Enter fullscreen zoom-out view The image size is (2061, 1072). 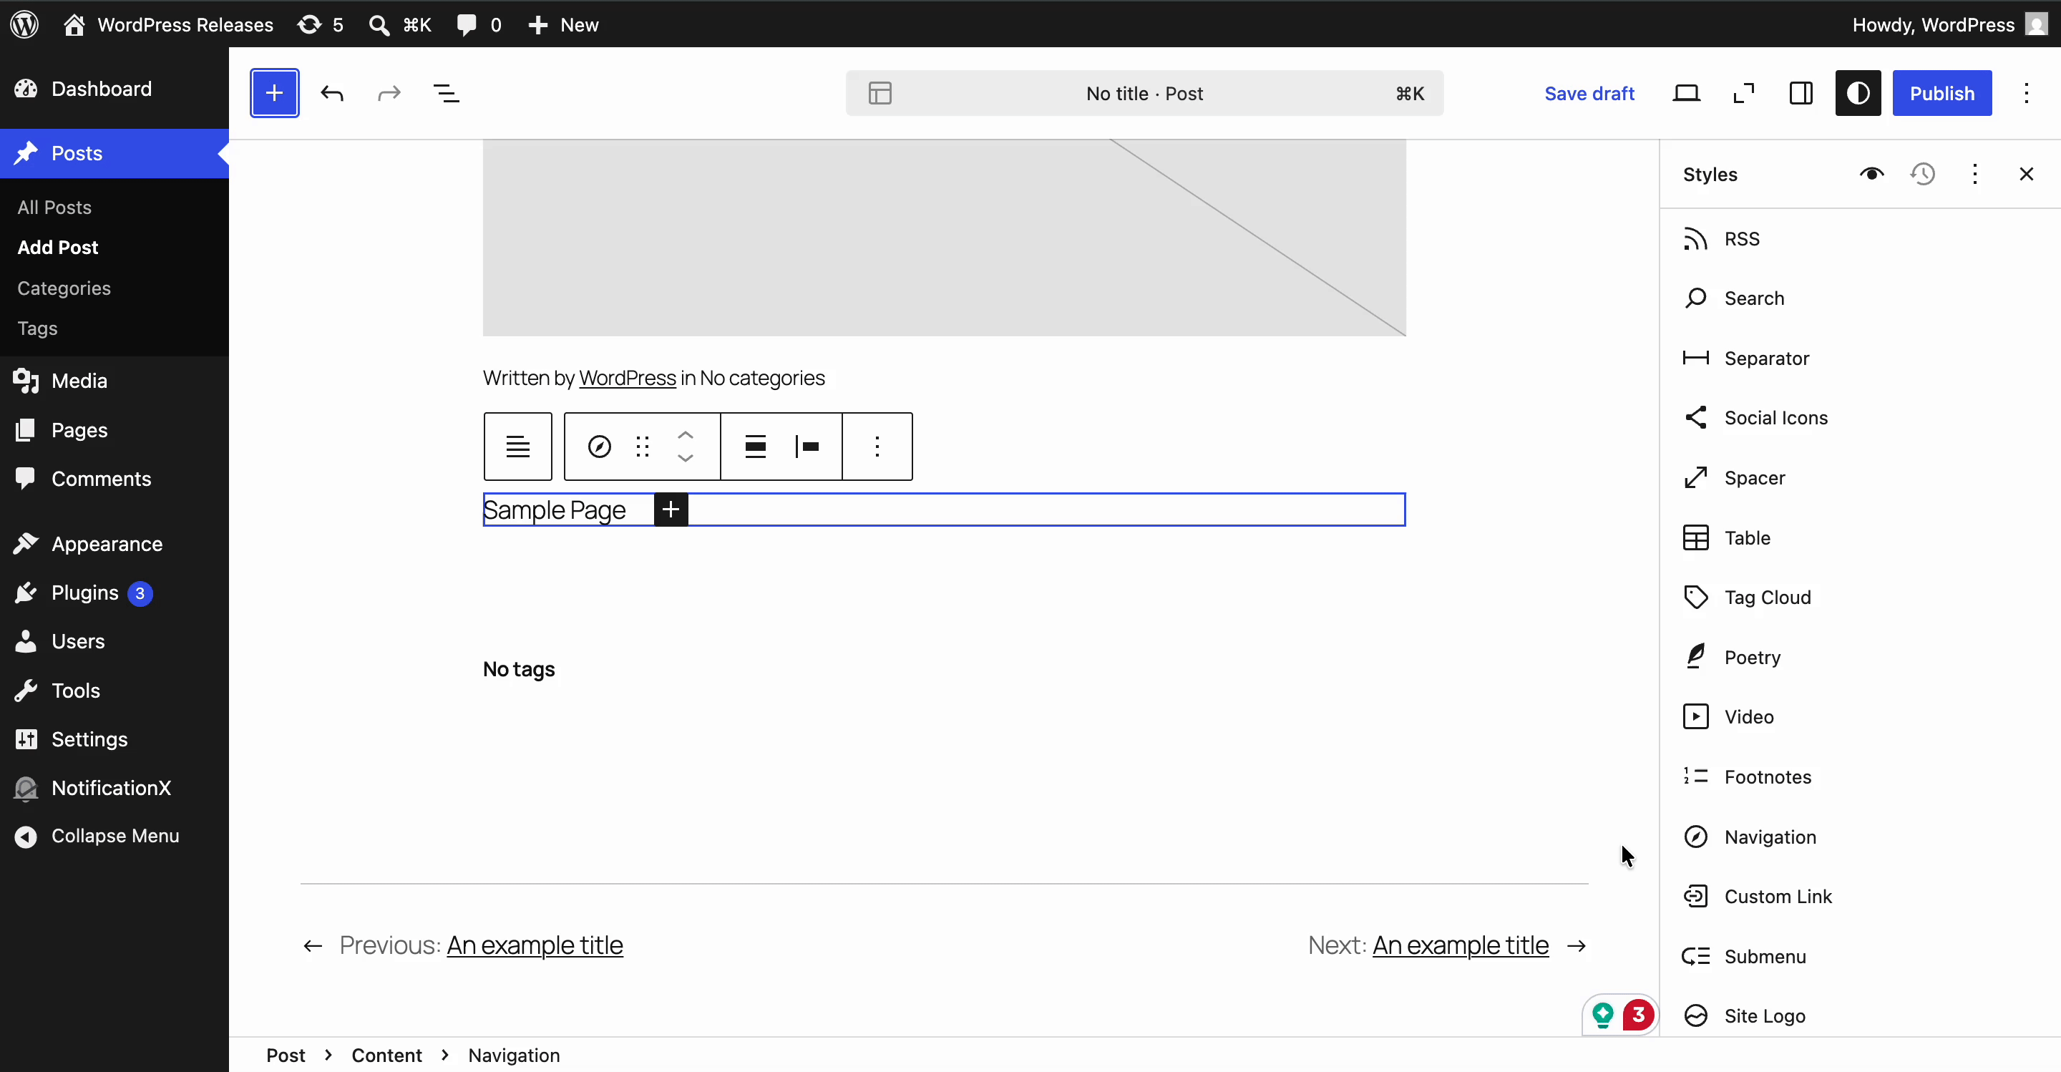click(x=1744, y=94)
